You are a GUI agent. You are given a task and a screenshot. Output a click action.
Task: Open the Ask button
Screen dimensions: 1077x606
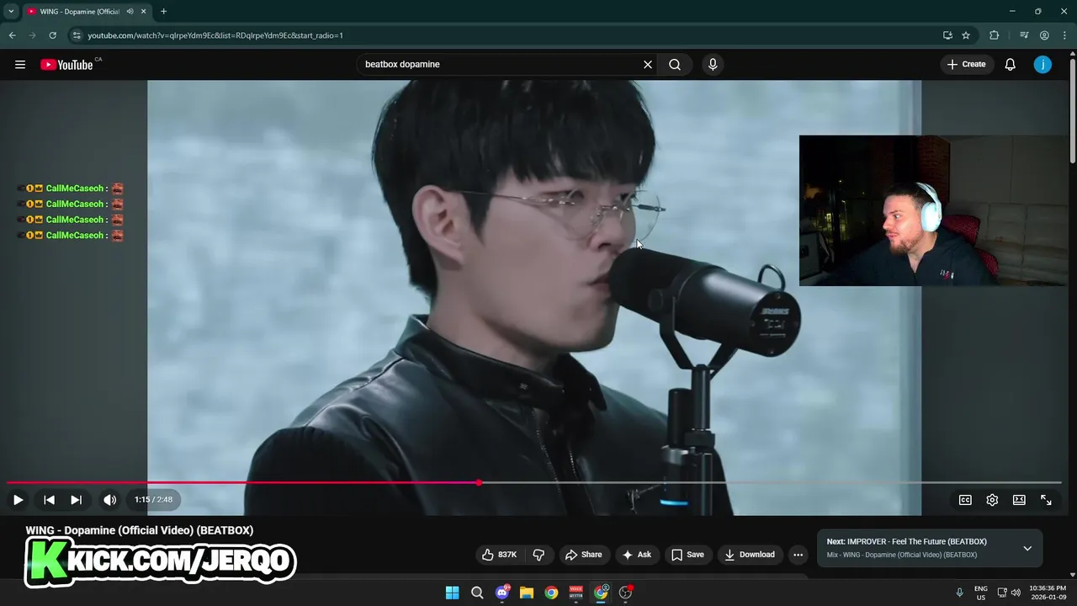(637, 555)
